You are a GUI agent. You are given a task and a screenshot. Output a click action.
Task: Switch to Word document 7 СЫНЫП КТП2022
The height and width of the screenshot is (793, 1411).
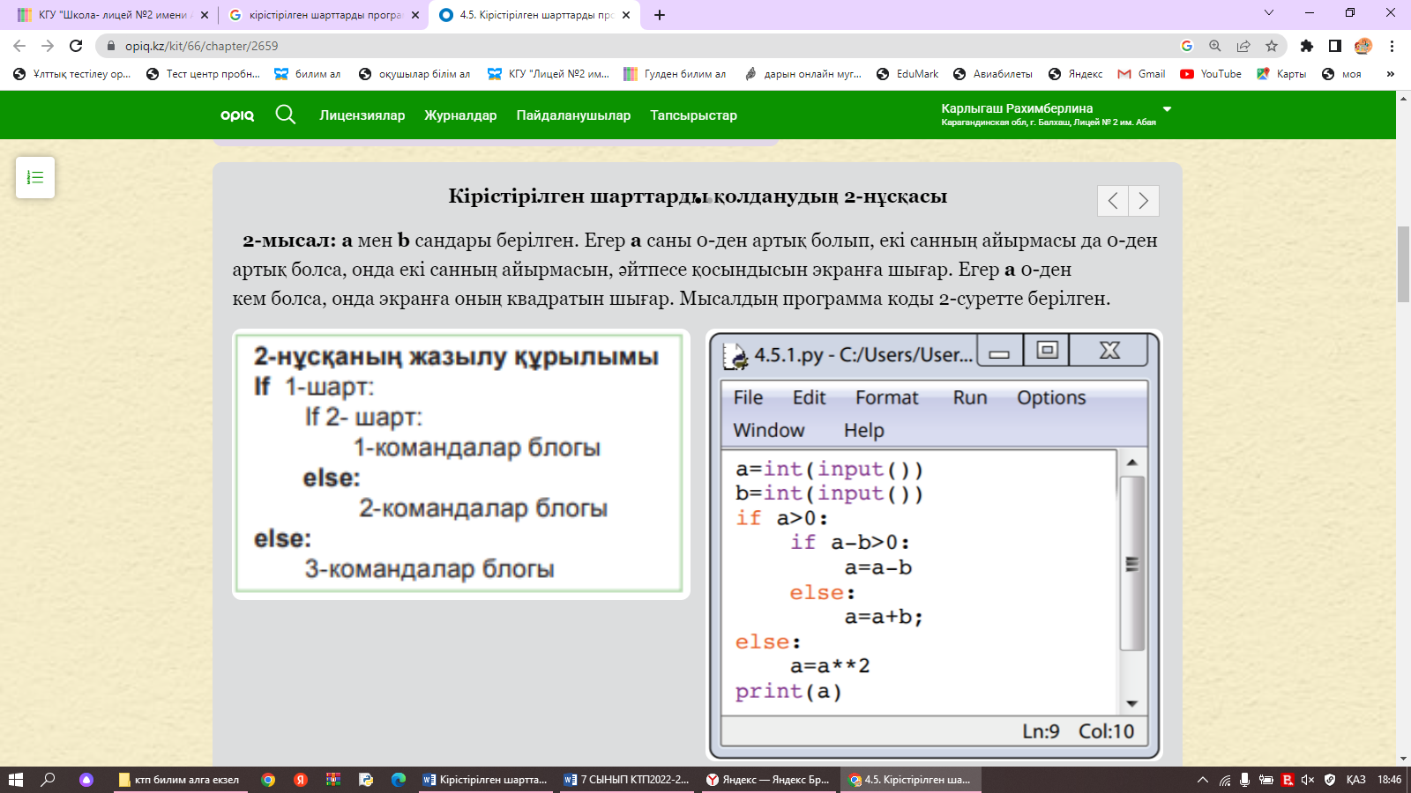coord(627,780)
